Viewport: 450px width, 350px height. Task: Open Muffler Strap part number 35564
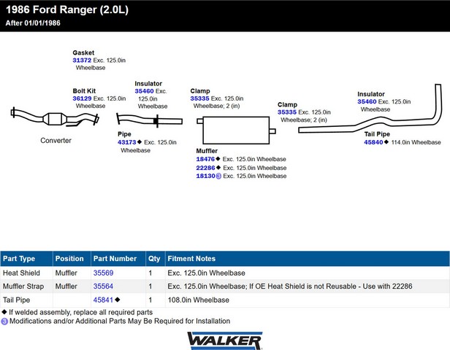(103, 286)
